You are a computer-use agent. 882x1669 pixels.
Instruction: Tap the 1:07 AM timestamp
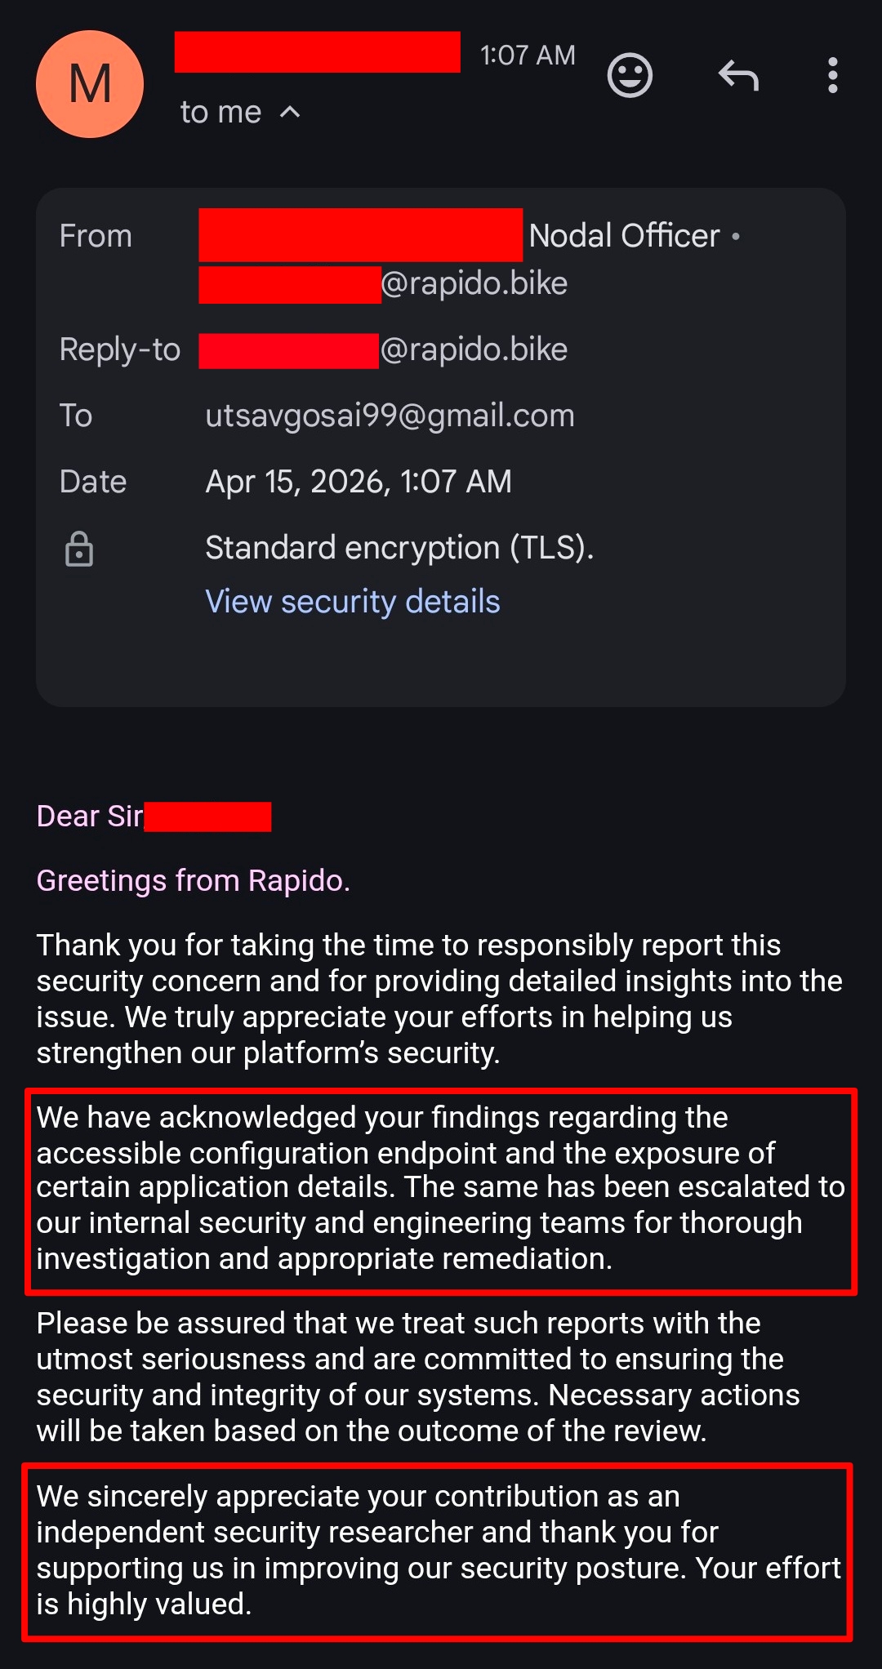coord(528,56)
